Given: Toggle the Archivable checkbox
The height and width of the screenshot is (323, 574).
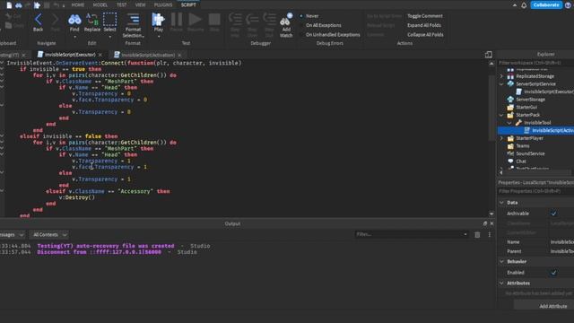Looking at the screenshot, I should tap(553, 214).
